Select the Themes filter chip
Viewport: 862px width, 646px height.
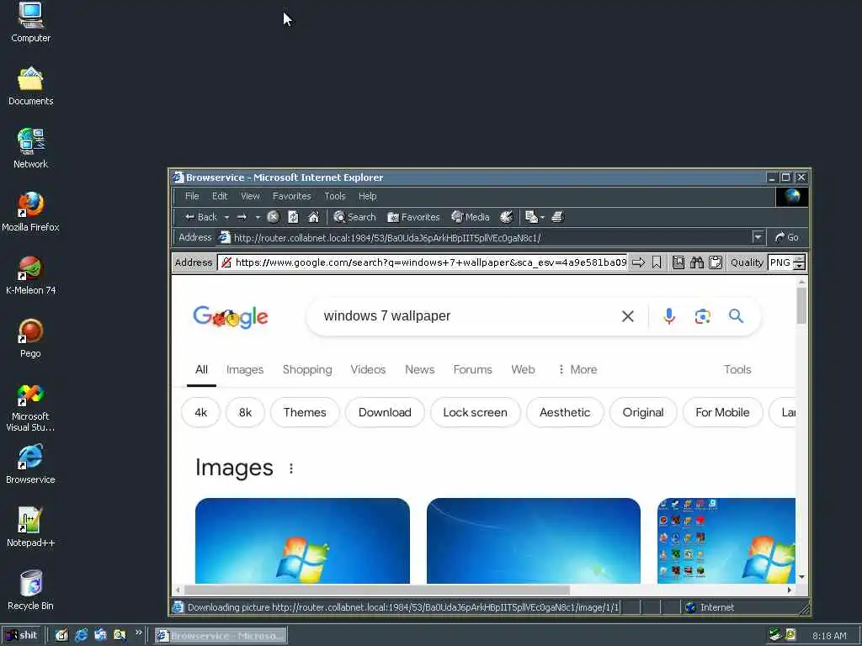(x=305, y=412)
